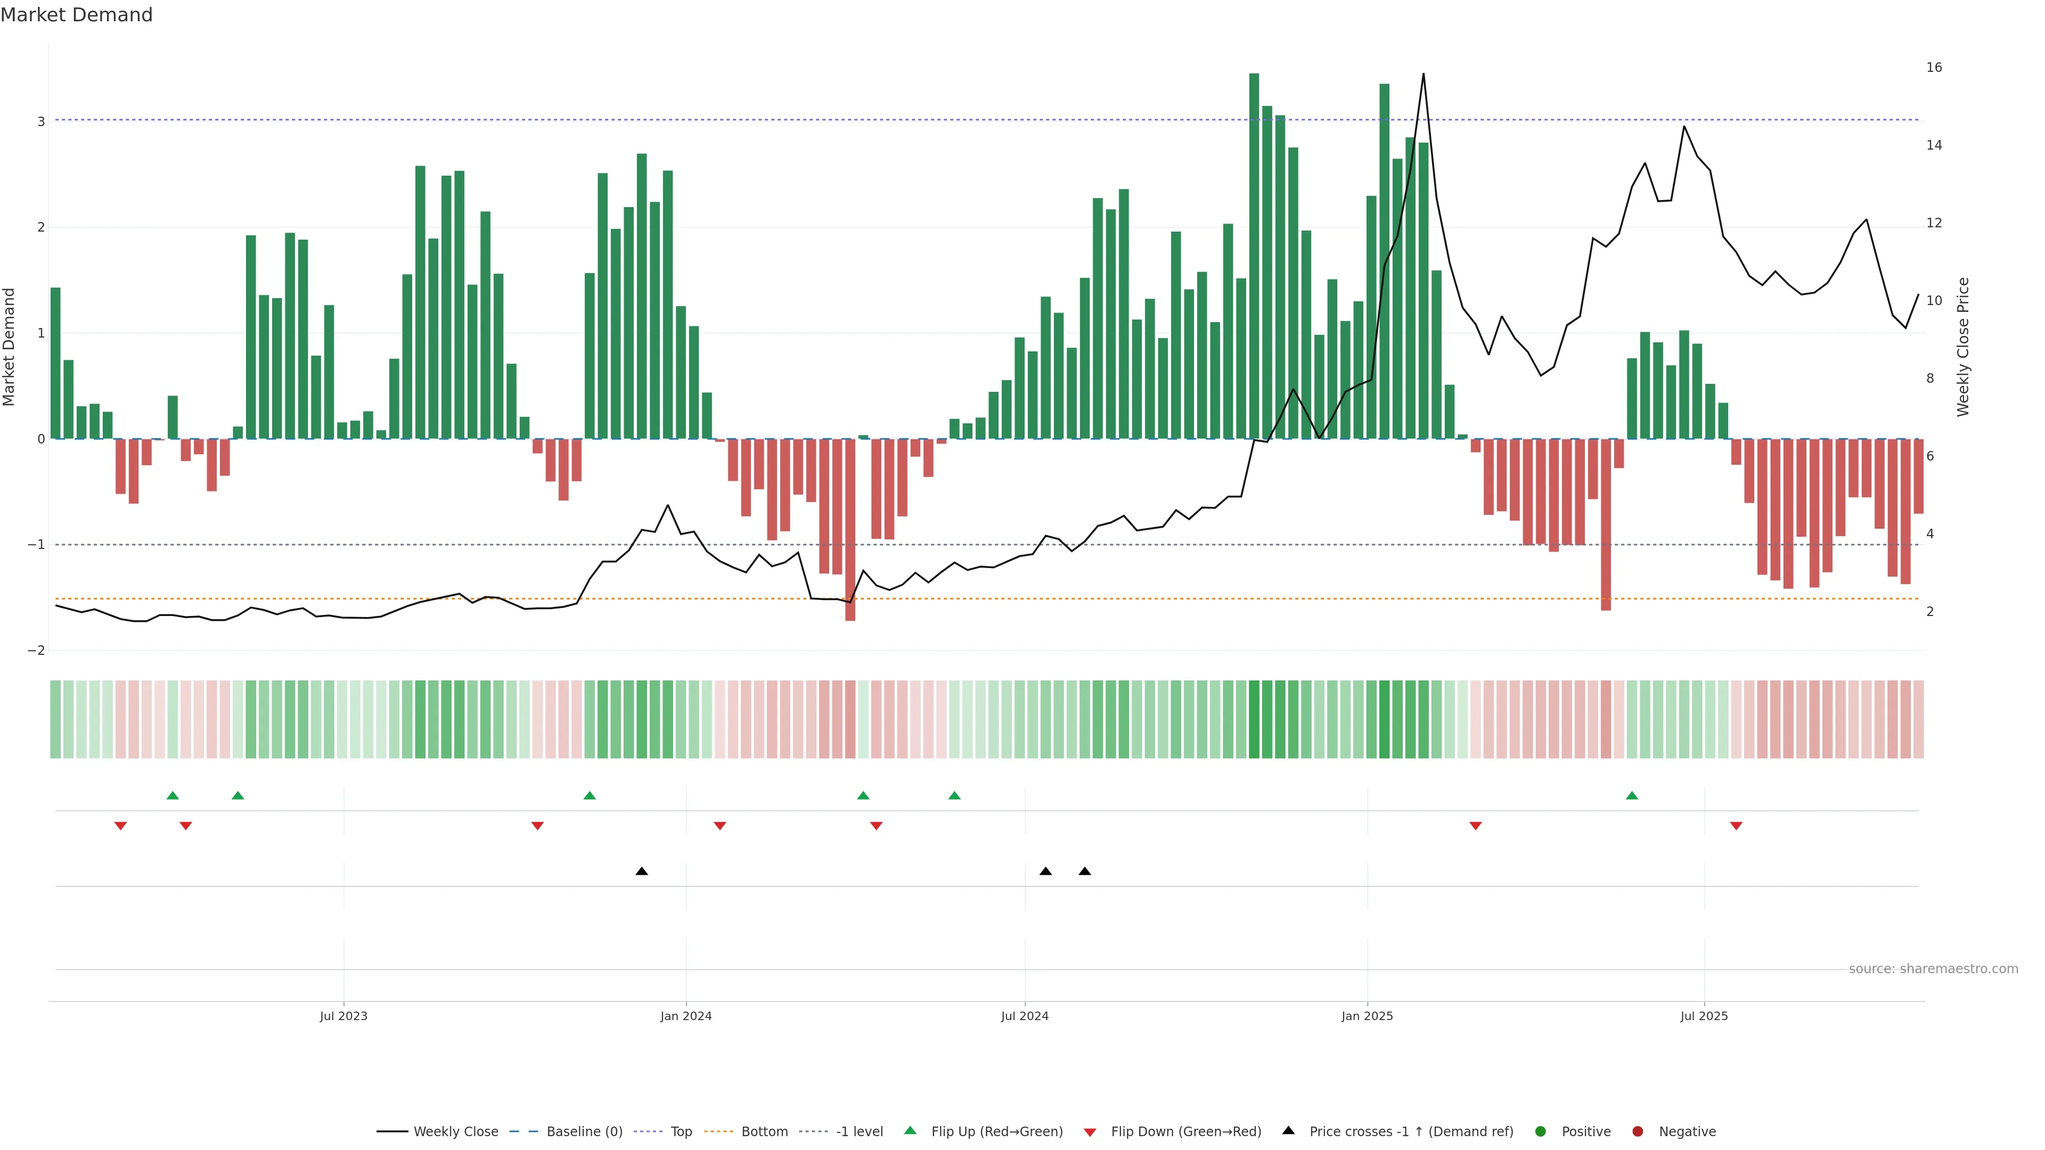Click the last red flip-down marker after Jul 2025
Screen dimensions: 2045x1150
coord(1736,826)
